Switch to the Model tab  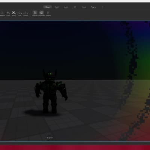pos(57,7)
